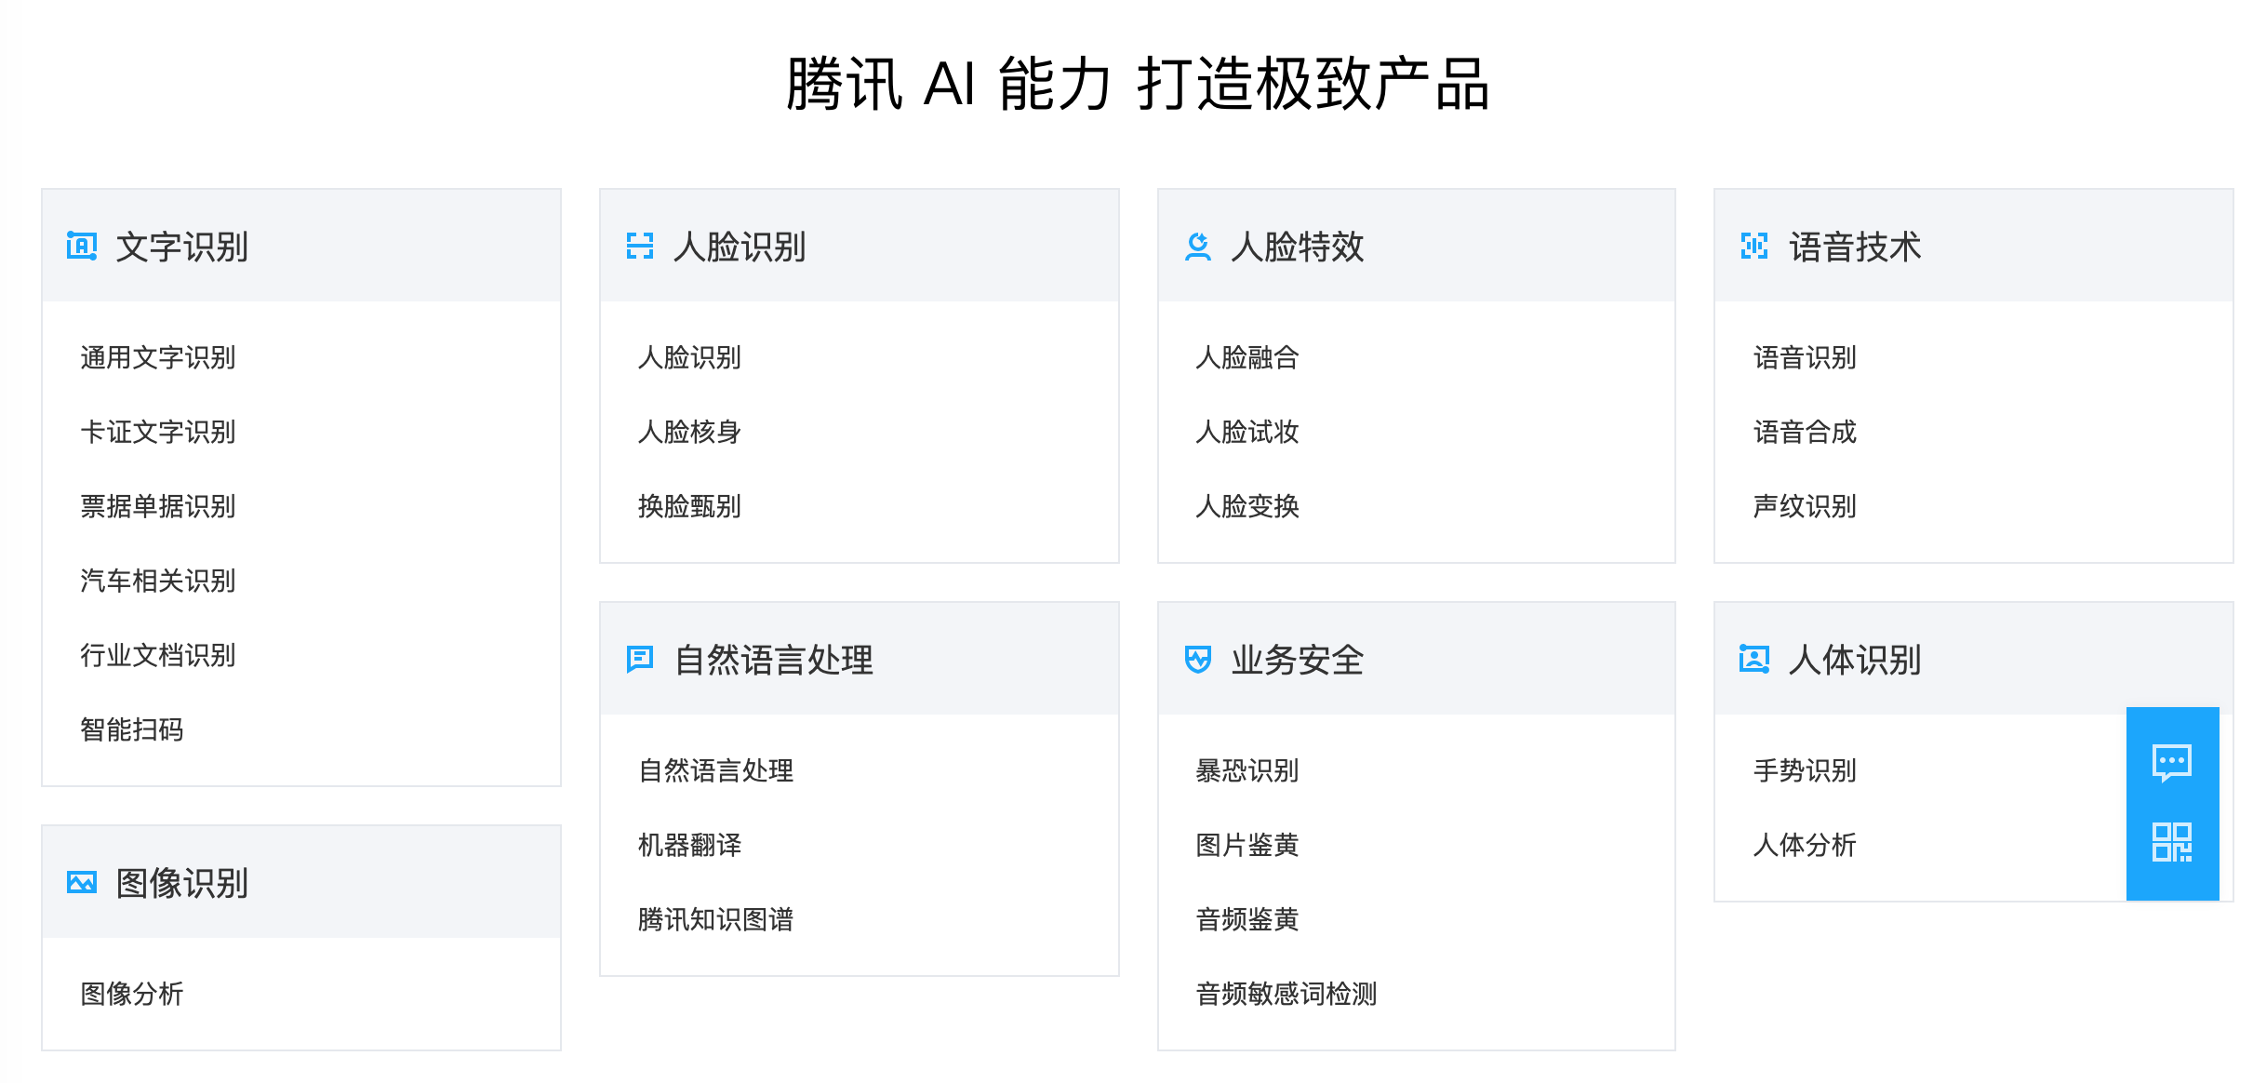Screen dimensions: 2253x1083
Task: Go to 手势识别 product
Action: point(1805,771)
